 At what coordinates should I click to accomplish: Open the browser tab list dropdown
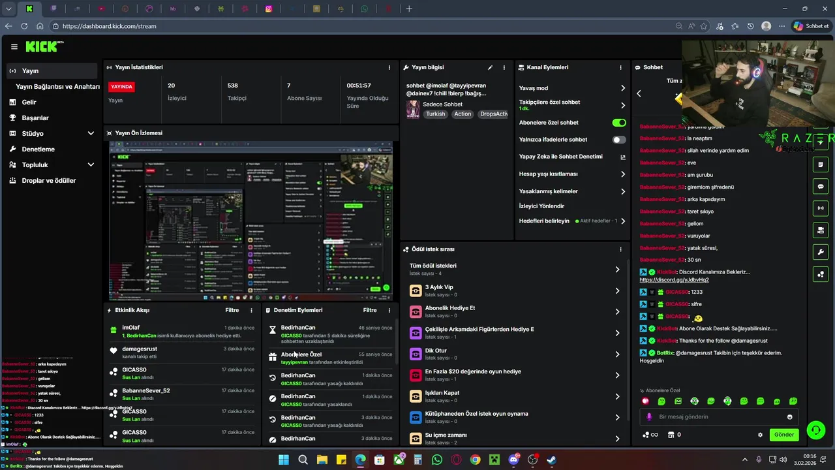[8, 9]
